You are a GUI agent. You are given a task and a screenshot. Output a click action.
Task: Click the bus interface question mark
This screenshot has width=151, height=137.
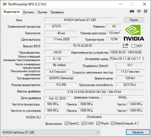143,59
